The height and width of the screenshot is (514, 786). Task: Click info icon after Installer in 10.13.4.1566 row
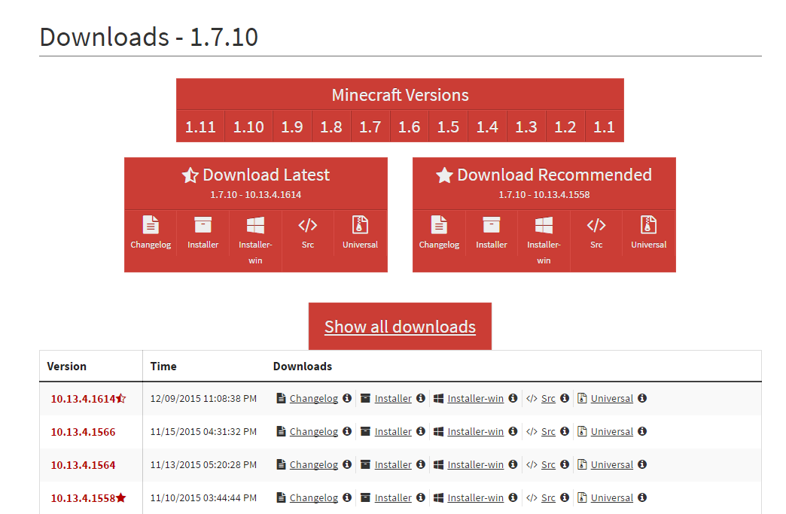click(x=421, y=431)
